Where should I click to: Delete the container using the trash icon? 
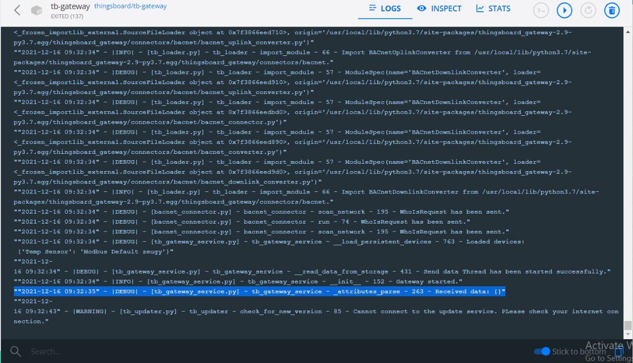tap(612, 9)
